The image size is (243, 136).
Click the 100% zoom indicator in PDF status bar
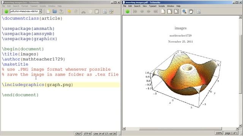point(219,133)
